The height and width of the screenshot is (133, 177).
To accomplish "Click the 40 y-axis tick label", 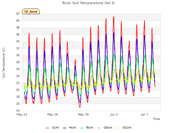I will pos(18,21).
